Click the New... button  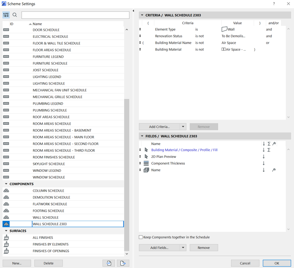[x=17, y=263]
